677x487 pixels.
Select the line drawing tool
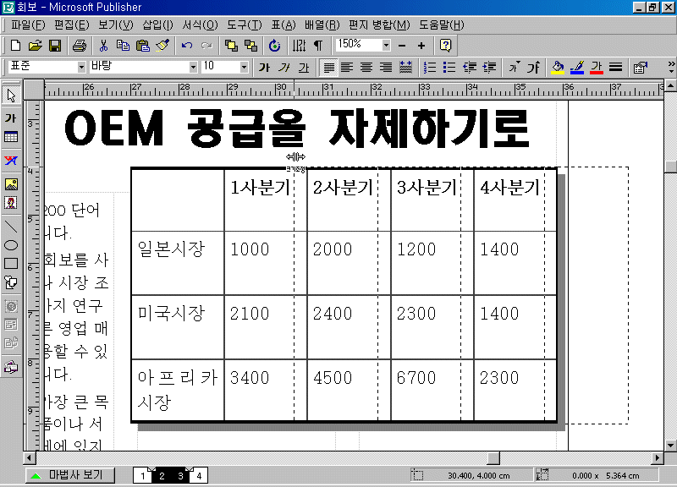coord(11,226)
